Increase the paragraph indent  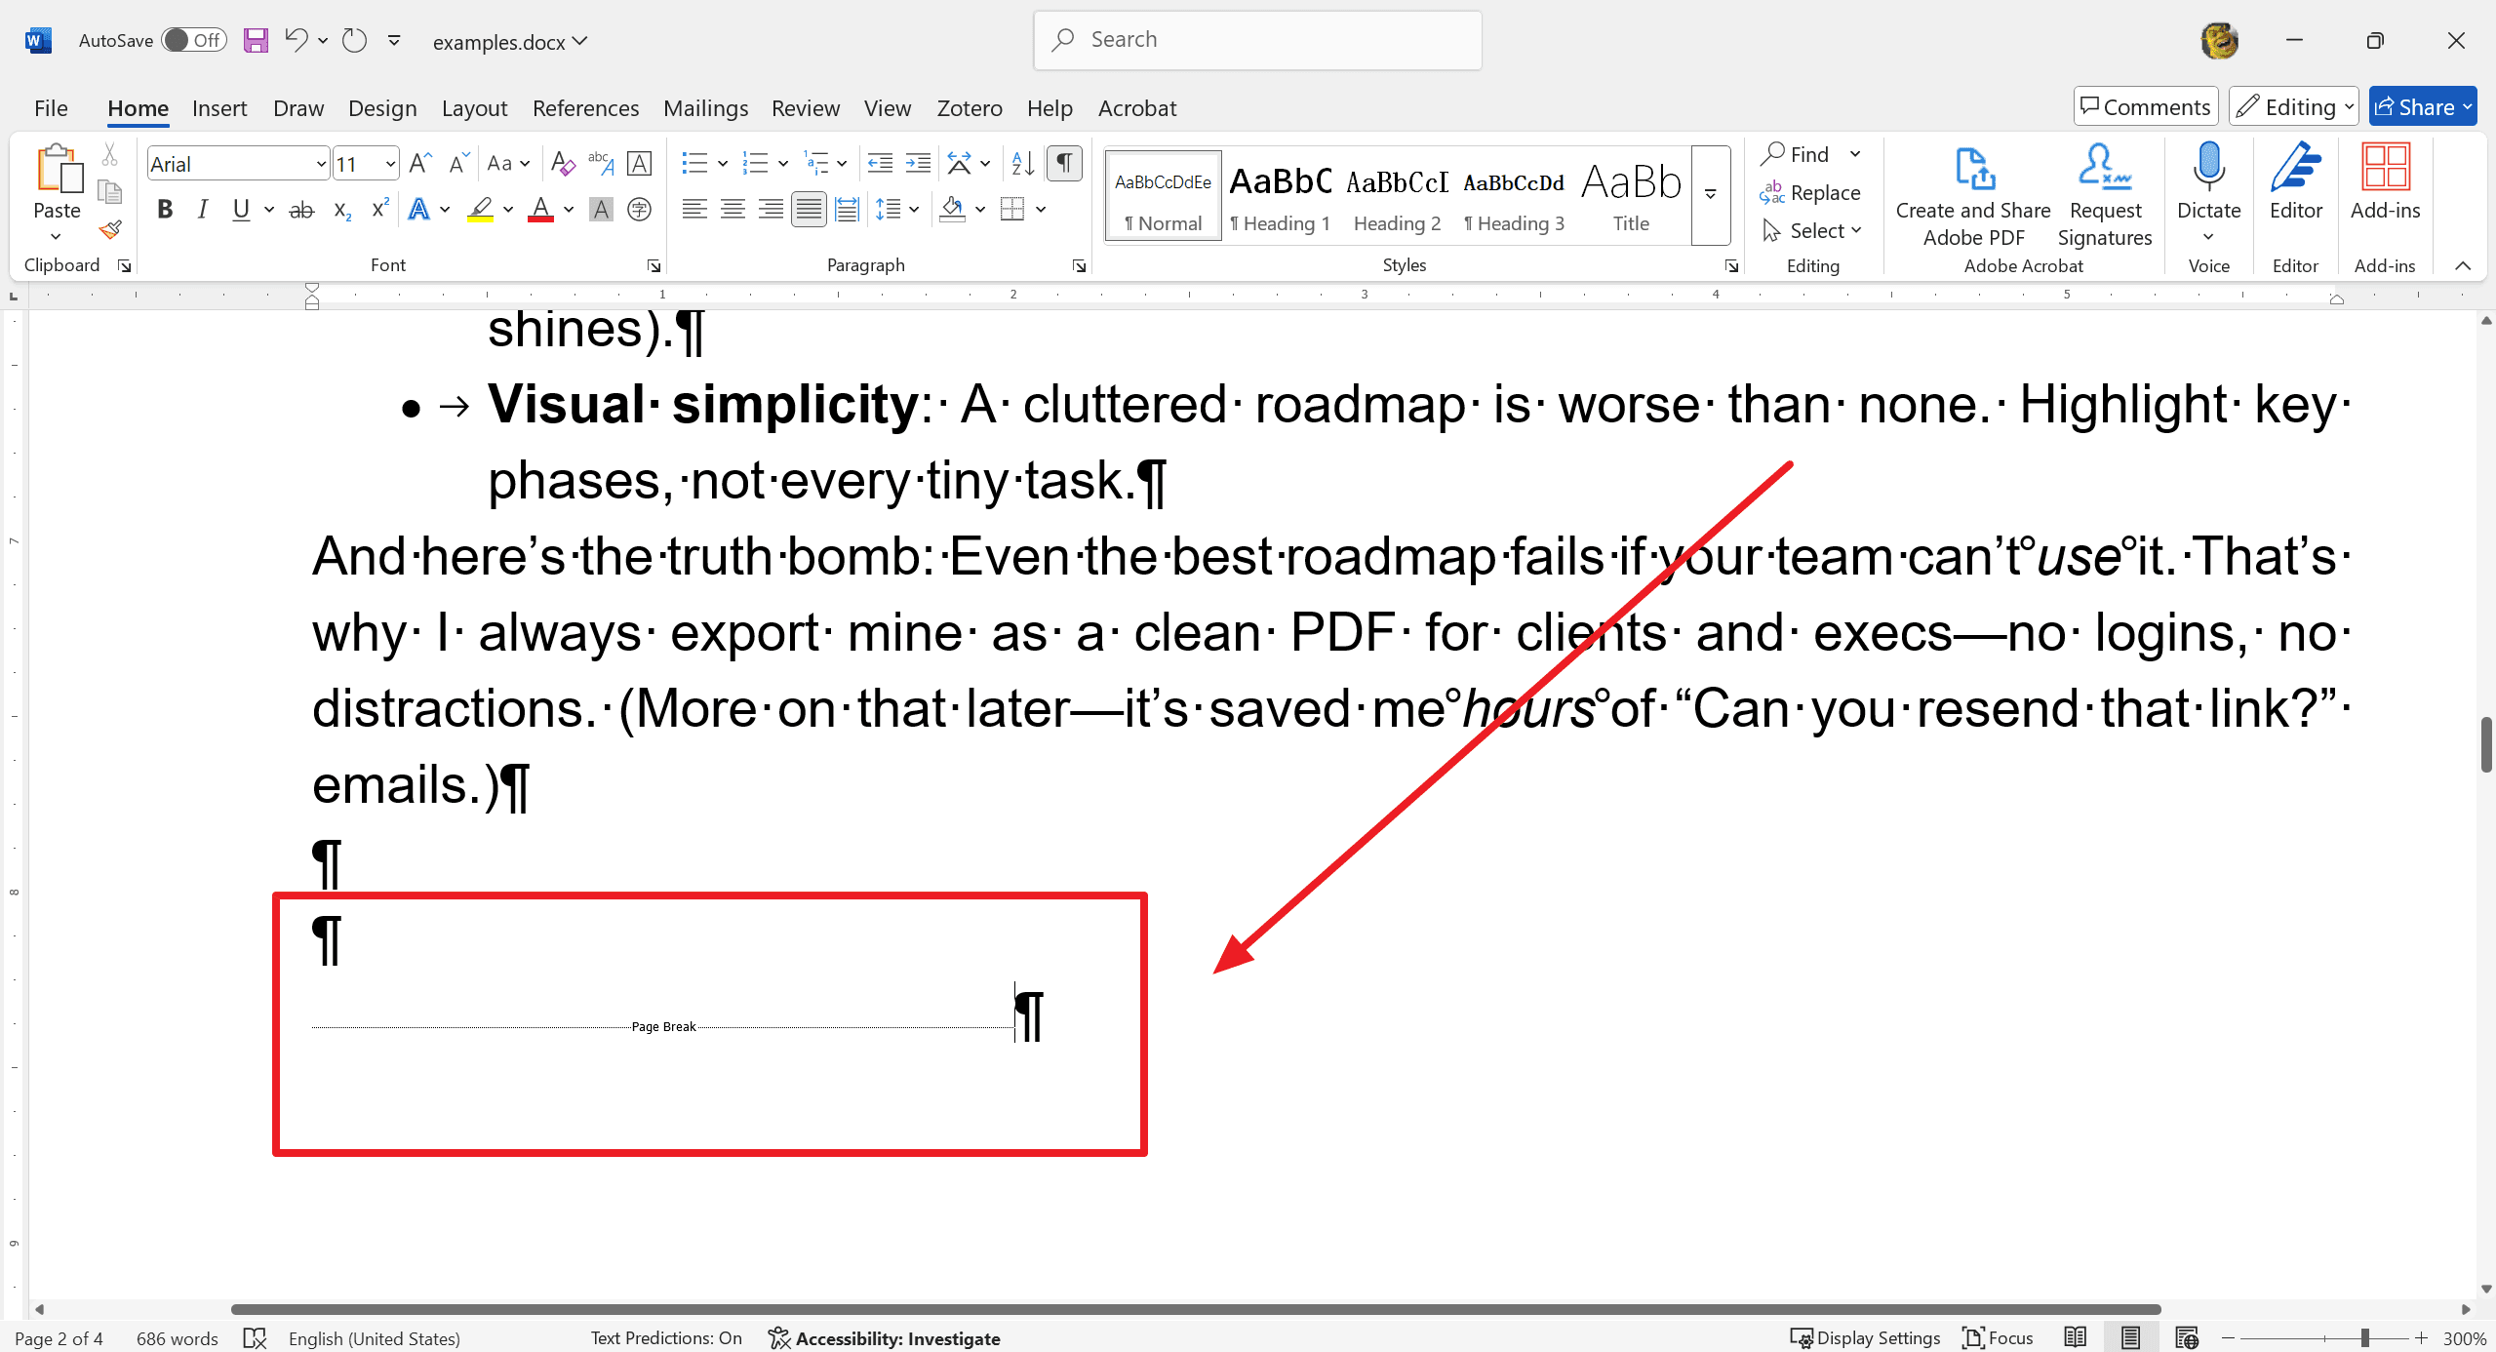coord(918,163)
